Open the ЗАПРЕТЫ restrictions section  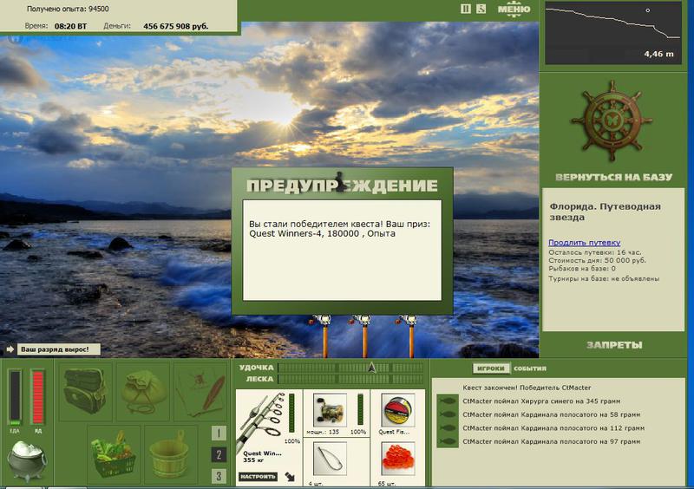click(614, 345)
